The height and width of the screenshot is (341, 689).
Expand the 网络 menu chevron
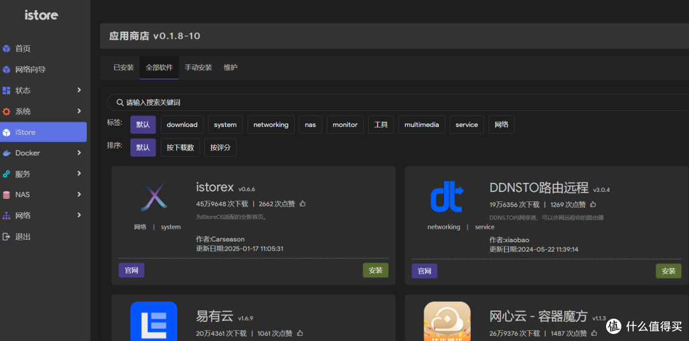pos(79,215)
